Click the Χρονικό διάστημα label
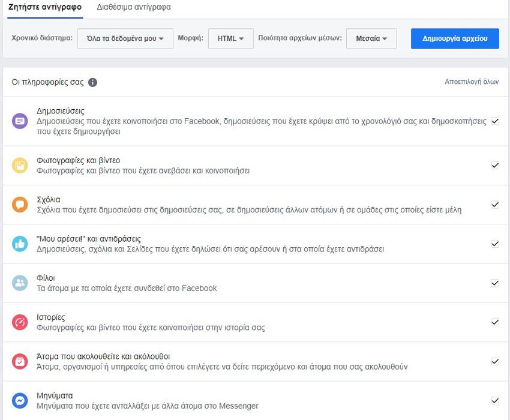 pyautogui.click(x=42, y=38)
